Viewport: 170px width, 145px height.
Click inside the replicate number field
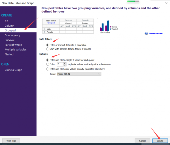[x=60, y=64]
